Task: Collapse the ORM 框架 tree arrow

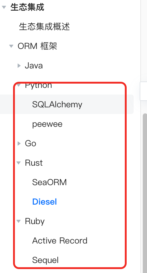Action: pyautogui.click(x=11, y=46)
